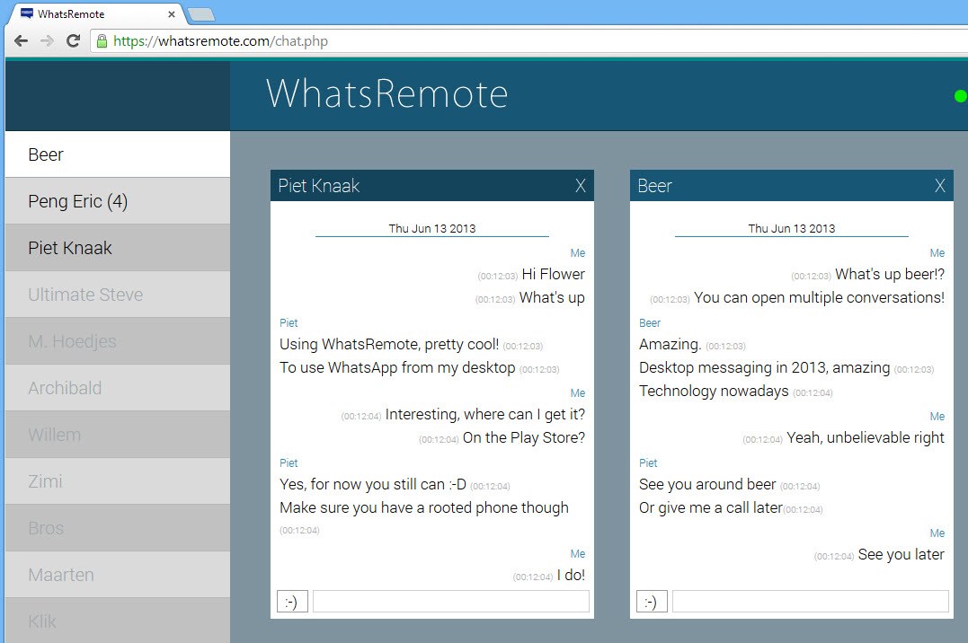
Task: Click the "See you later" message
Action: click(901, 554)
